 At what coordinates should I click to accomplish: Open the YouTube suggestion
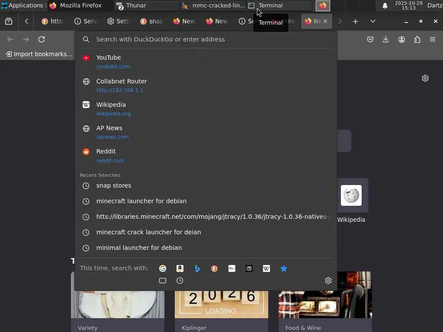(x=205, y=62)
